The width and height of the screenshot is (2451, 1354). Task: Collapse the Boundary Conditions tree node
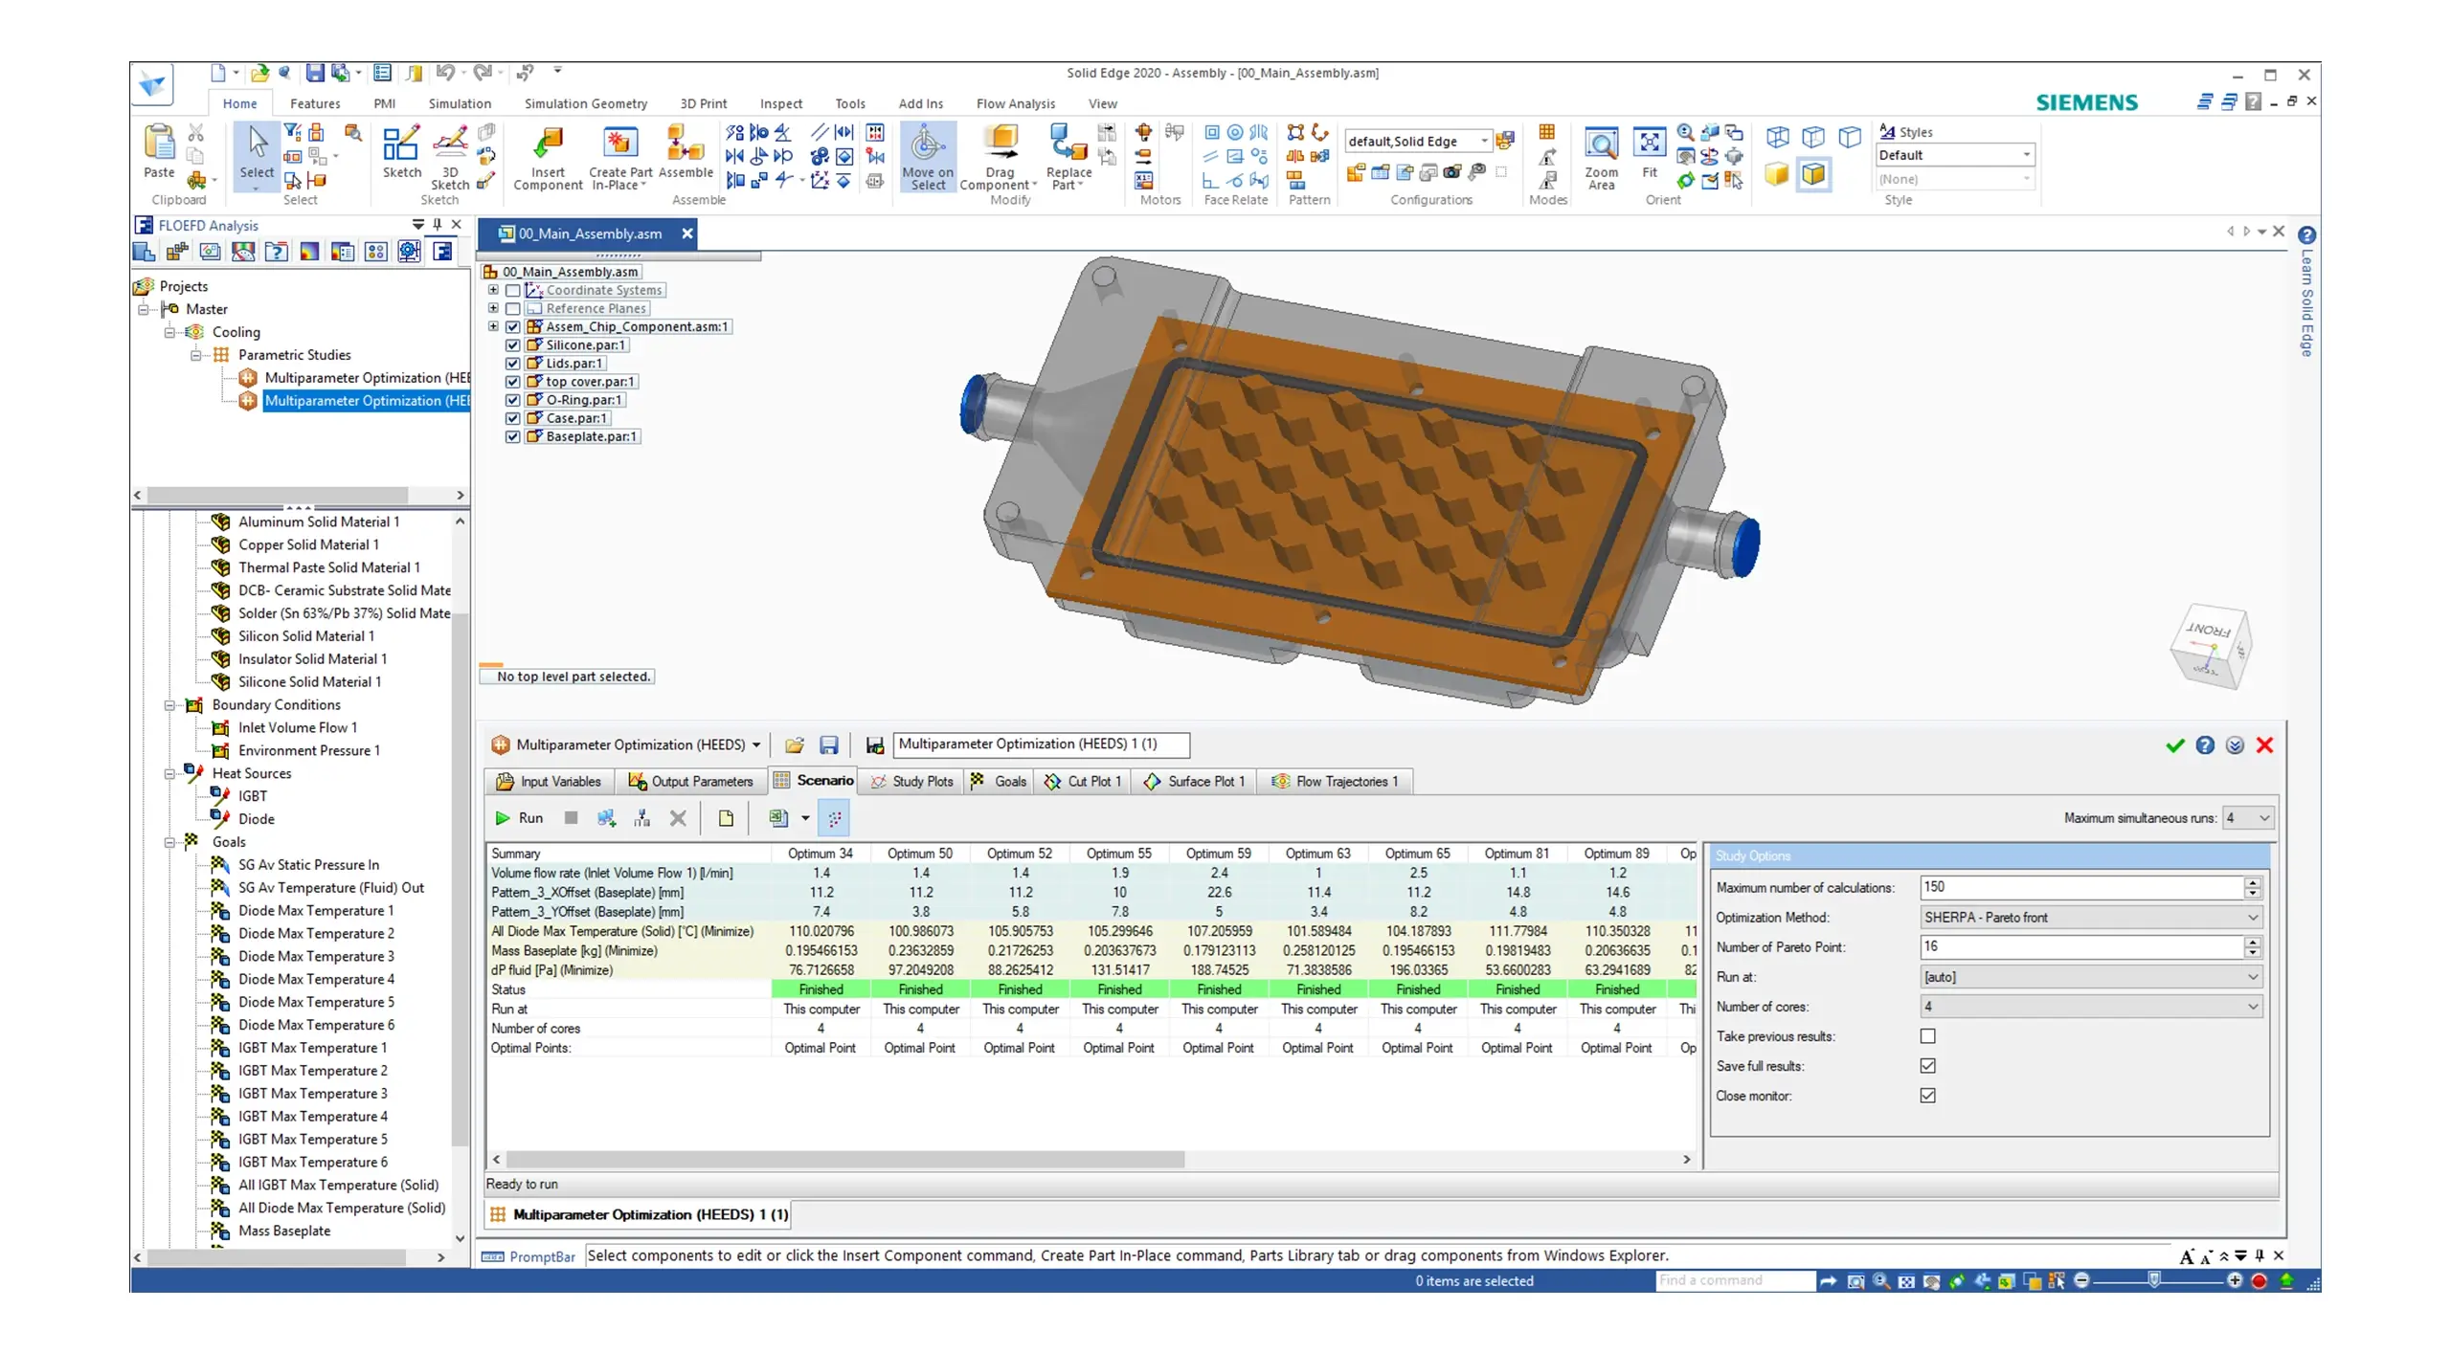click(169, 705)
